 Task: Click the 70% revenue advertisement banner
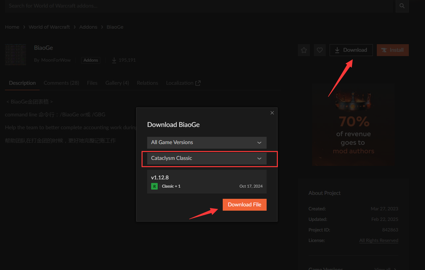(353, 125)
